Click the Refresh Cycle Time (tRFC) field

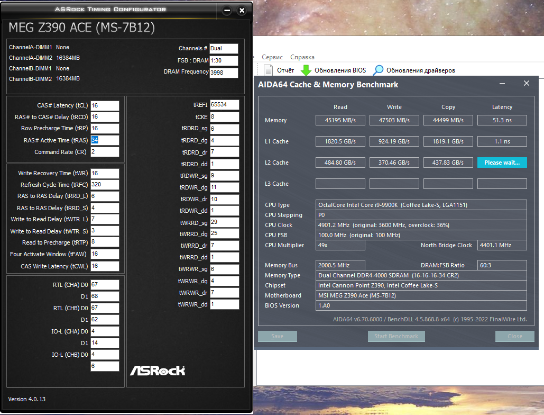click(x=105, y=185)
